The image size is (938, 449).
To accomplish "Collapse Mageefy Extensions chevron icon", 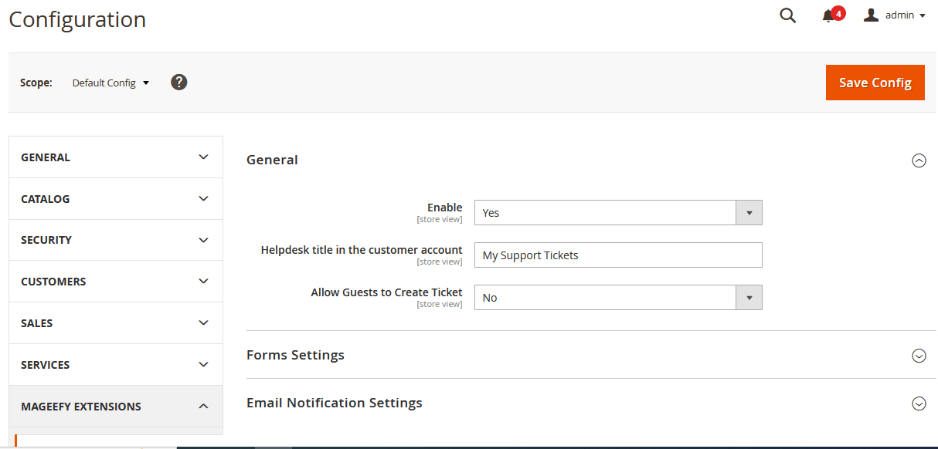I will [203, 406].
